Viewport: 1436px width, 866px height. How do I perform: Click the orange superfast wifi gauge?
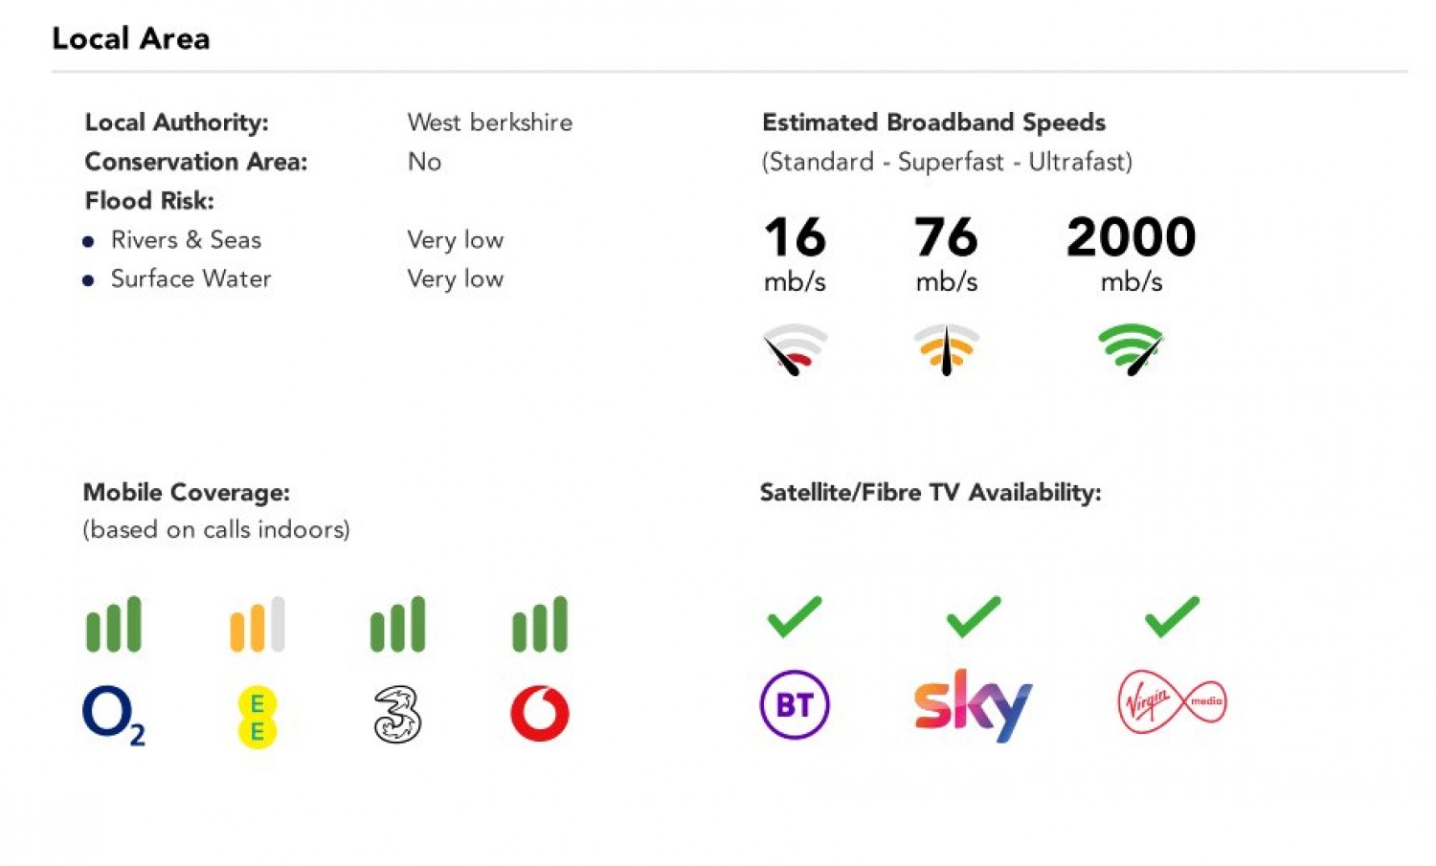tap(946, 349)
